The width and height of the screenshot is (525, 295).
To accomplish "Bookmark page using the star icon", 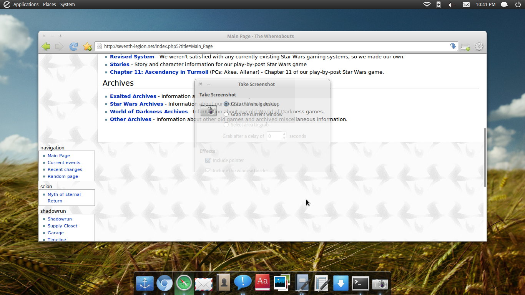I will (87, 46).
